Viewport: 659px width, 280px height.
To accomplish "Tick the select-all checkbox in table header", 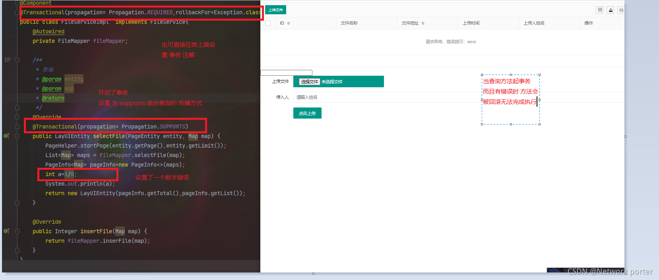I will tap(268, 23).
